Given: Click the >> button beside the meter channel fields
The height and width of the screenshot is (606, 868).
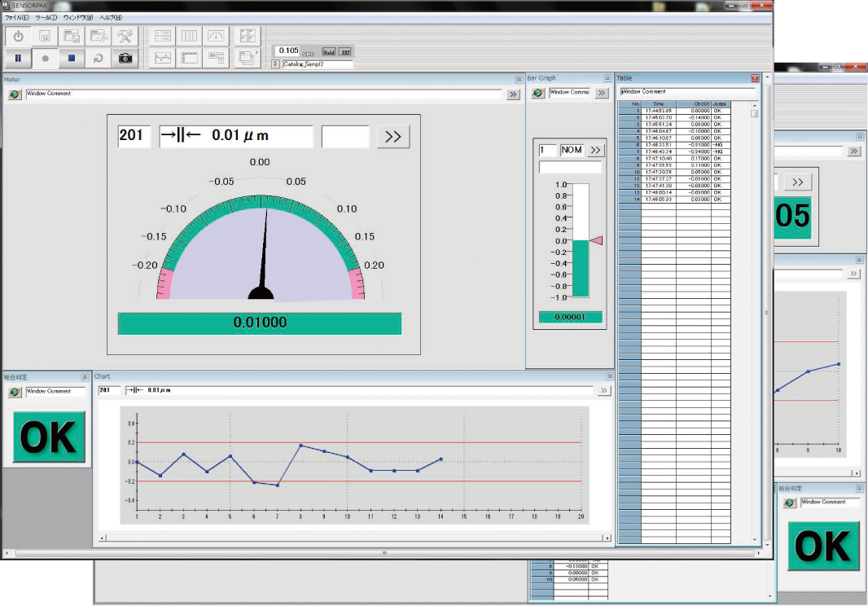Looking at the screenshot, I should (393, 136).
